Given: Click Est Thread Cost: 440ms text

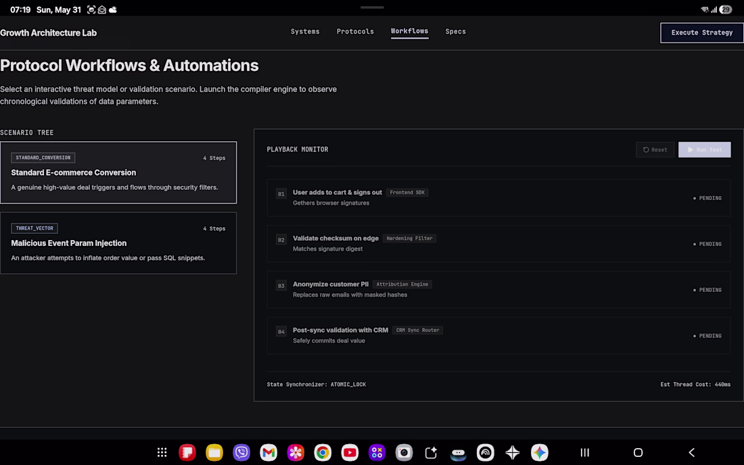Looking at the screenshot, I should pos(695,385).
